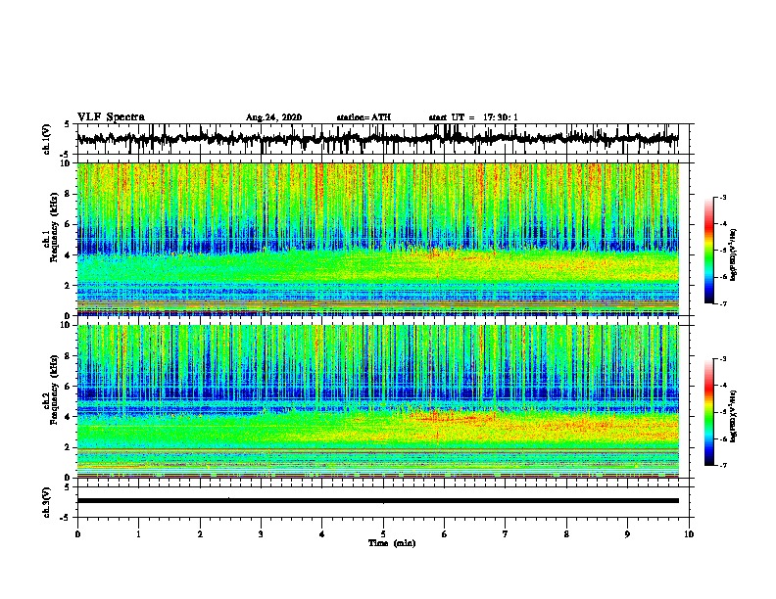Click the "-3" label on ch.2 colorbar
The width and height of the screenshot is (776, 599).
click(x=722, y=359)
